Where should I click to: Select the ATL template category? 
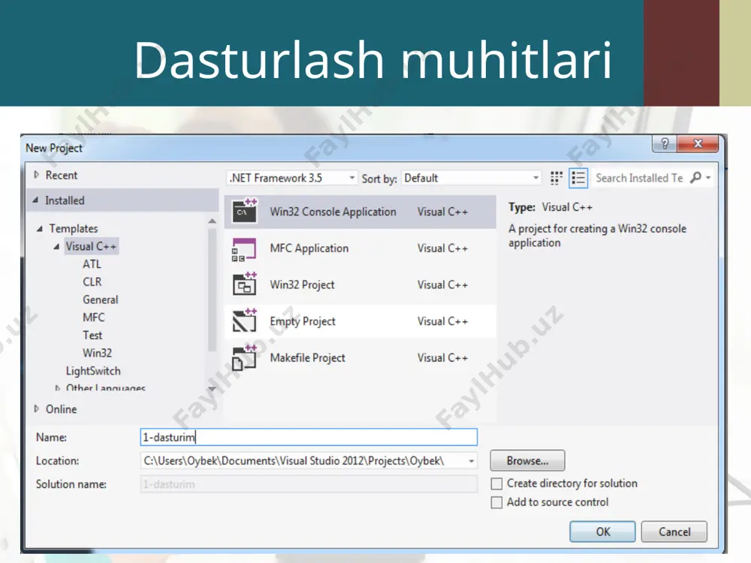tap(92, 264)
